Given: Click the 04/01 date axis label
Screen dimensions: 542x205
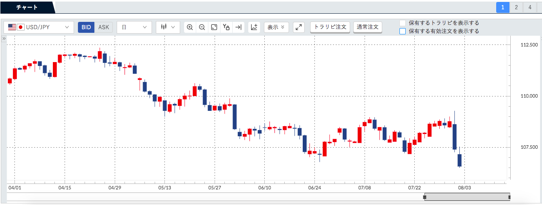Looking at the screenshot, I should (x=14, y=188).
